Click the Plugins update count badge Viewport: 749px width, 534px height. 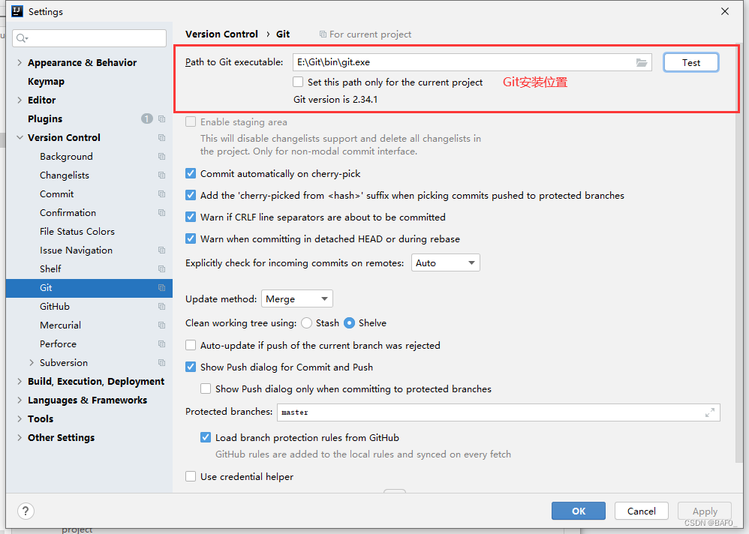coord(146,118)
